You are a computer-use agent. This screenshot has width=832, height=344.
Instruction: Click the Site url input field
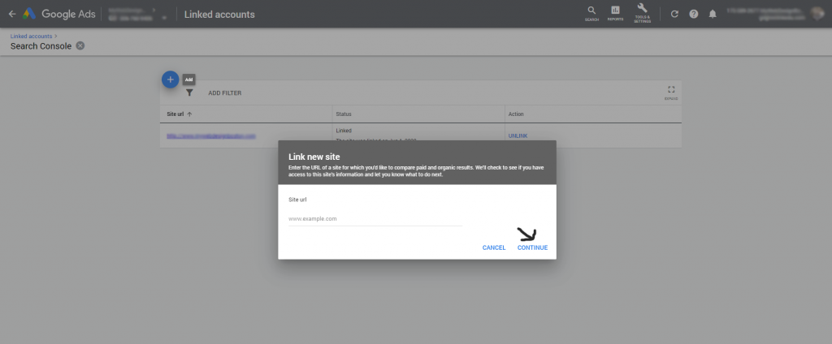(375, 219)
